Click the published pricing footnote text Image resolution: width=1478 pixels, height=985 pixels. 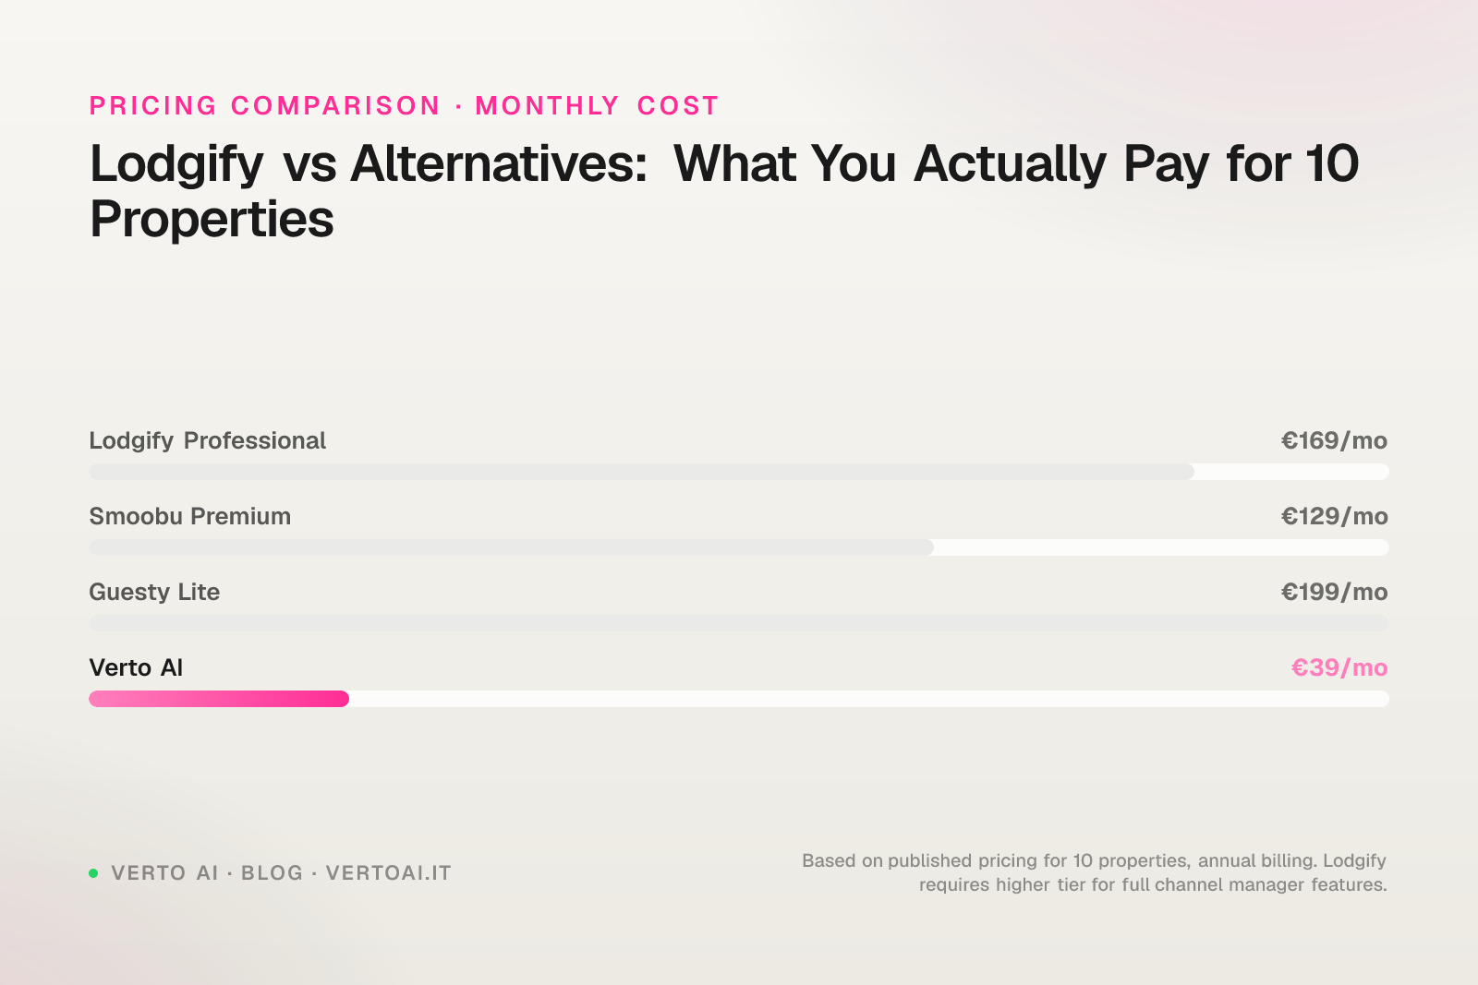pos(1094,872)
